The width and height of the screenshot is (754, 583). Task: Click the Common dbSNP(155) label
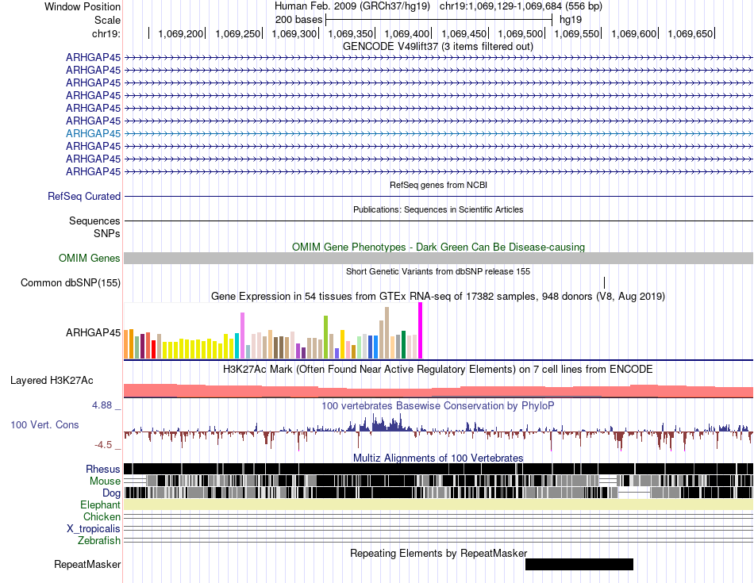[x=71, y=283]
